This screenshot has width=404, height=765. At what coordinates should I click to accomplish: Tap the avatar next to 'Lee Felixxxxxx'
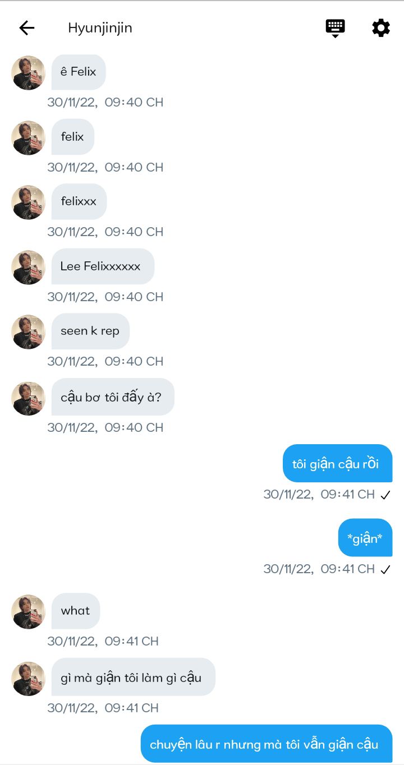click(x=28, y=267)
